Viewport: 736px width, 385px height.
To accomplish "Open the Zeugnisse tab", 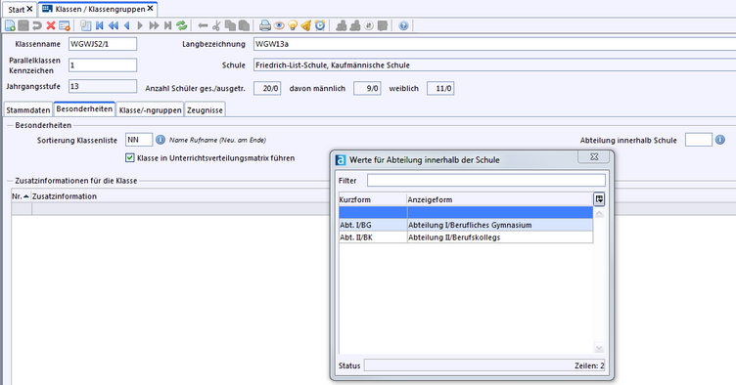I will coord(205,110).
